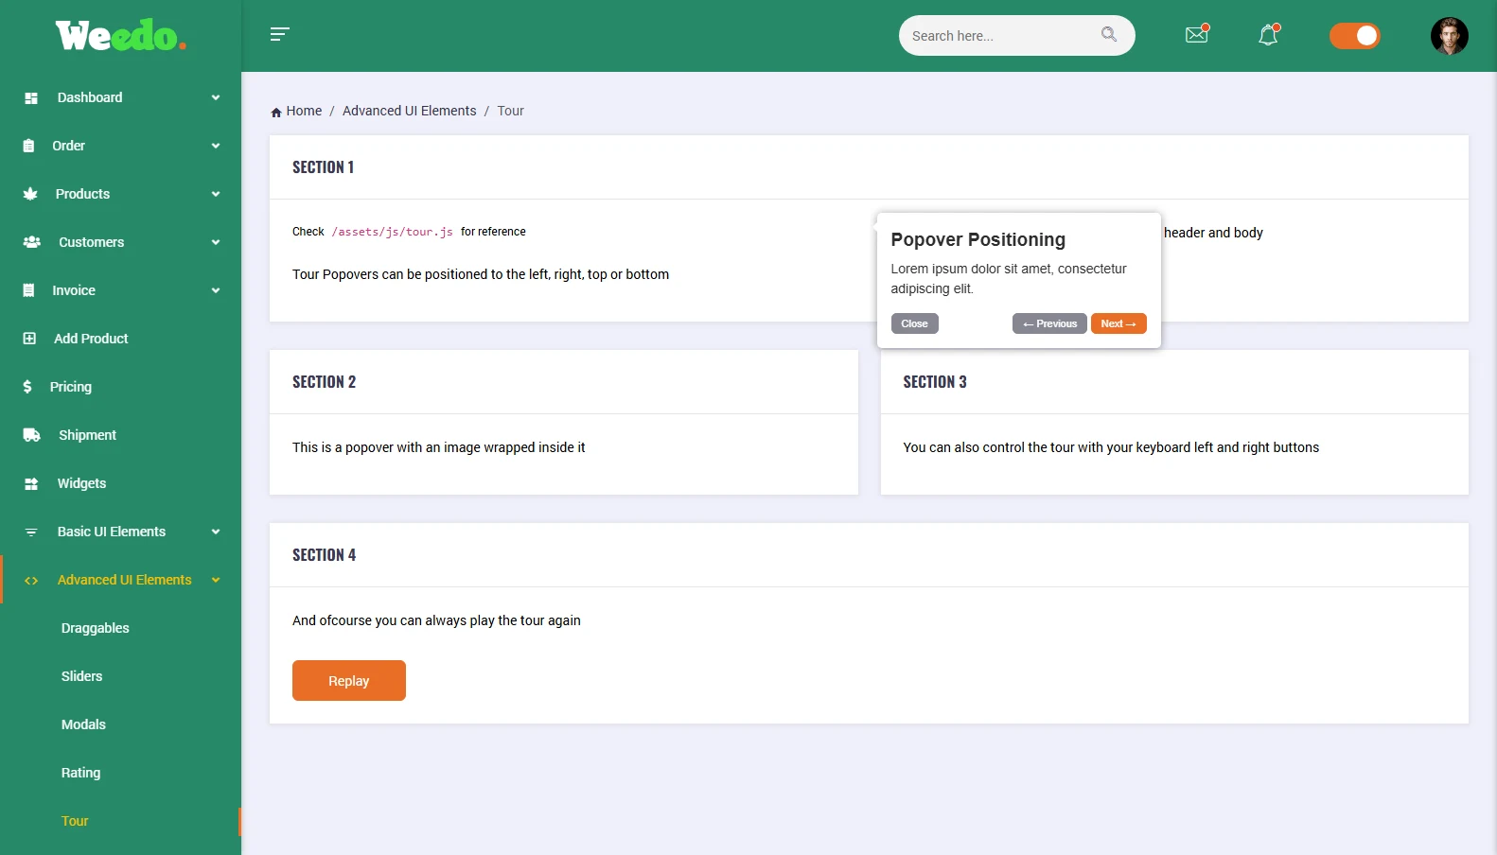This screenshot has width=1497, height=855.
Task: Focus the Search here input field
Action: [998, 36]
